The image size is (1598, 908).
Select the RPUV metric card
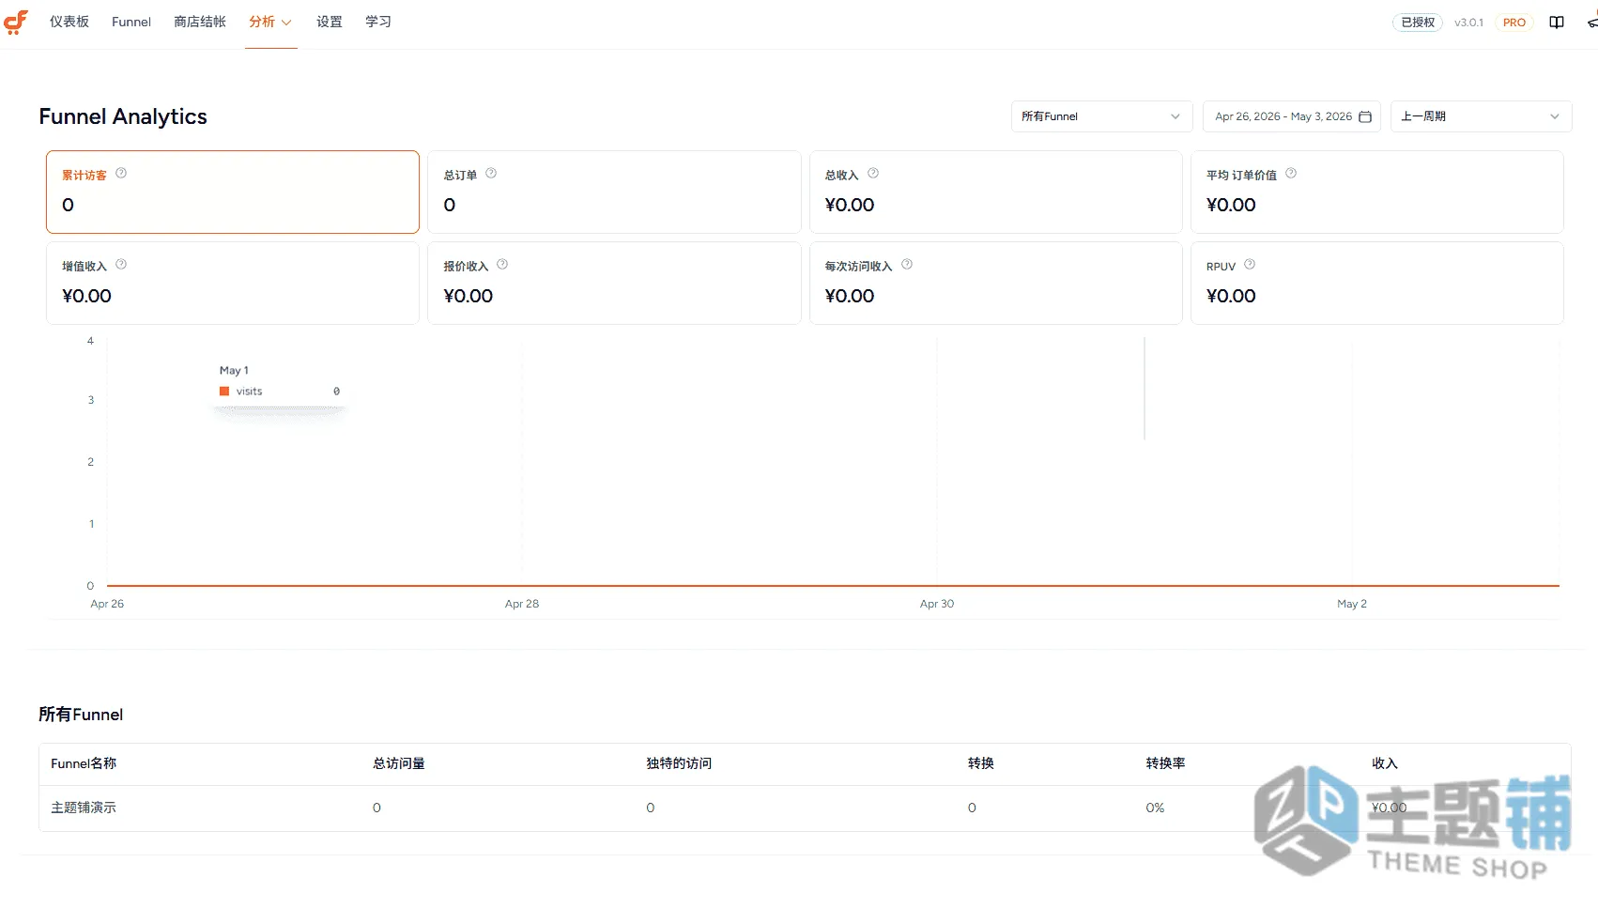pyautogui.click(x=1376, y=283)
